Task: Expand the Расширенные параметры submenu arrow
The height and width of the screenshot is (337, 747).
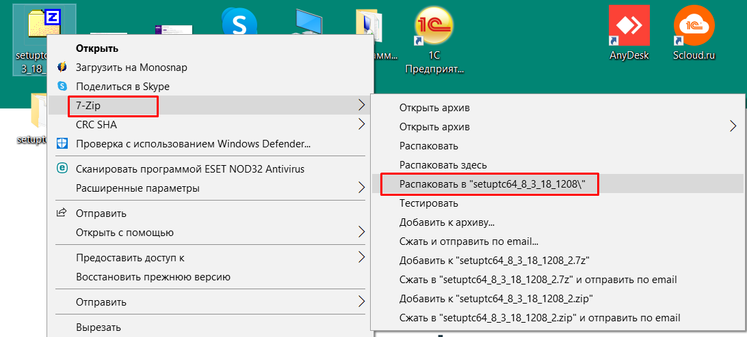Action: click(362, 188)
